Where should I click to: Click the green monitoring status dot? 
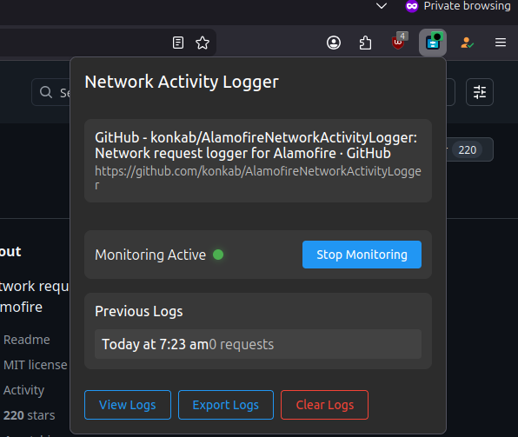coord(218,255)
